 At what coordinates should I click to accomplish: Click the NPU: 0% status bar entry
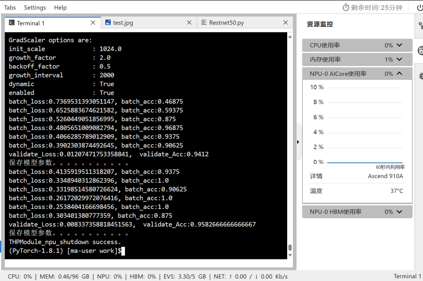tap(109, 277)
